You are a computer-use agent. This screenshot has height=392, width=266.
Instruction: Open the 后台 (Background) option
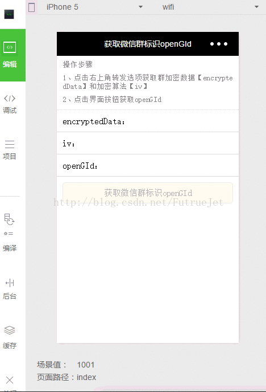tap(10, 289)
